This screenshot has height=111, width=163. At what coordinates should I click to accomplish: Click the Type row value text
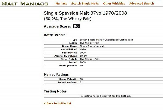point(106,40)
